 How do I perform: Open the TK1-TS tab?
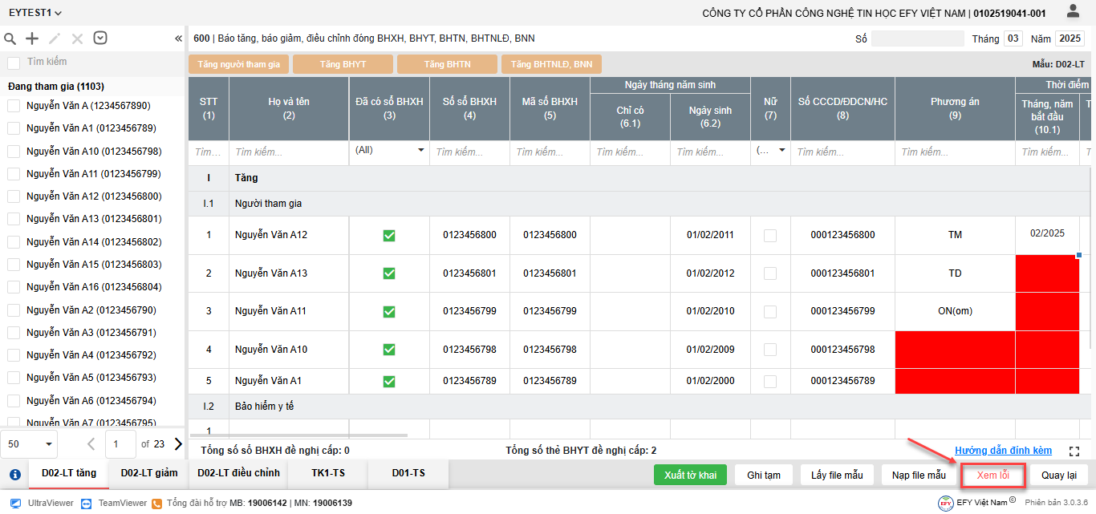[327, 473]
